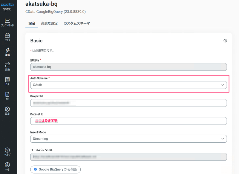Open the ログ logs sidebar icon
The width and height of the screenshot is (239, 174).
click(x=7, y=81)
